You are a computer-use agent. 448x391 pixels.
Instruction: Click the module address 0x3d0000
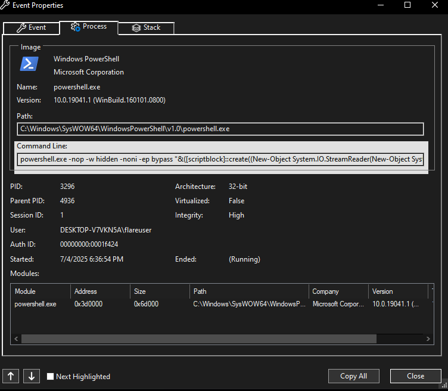pyautogui.click(x=88, y=304)
